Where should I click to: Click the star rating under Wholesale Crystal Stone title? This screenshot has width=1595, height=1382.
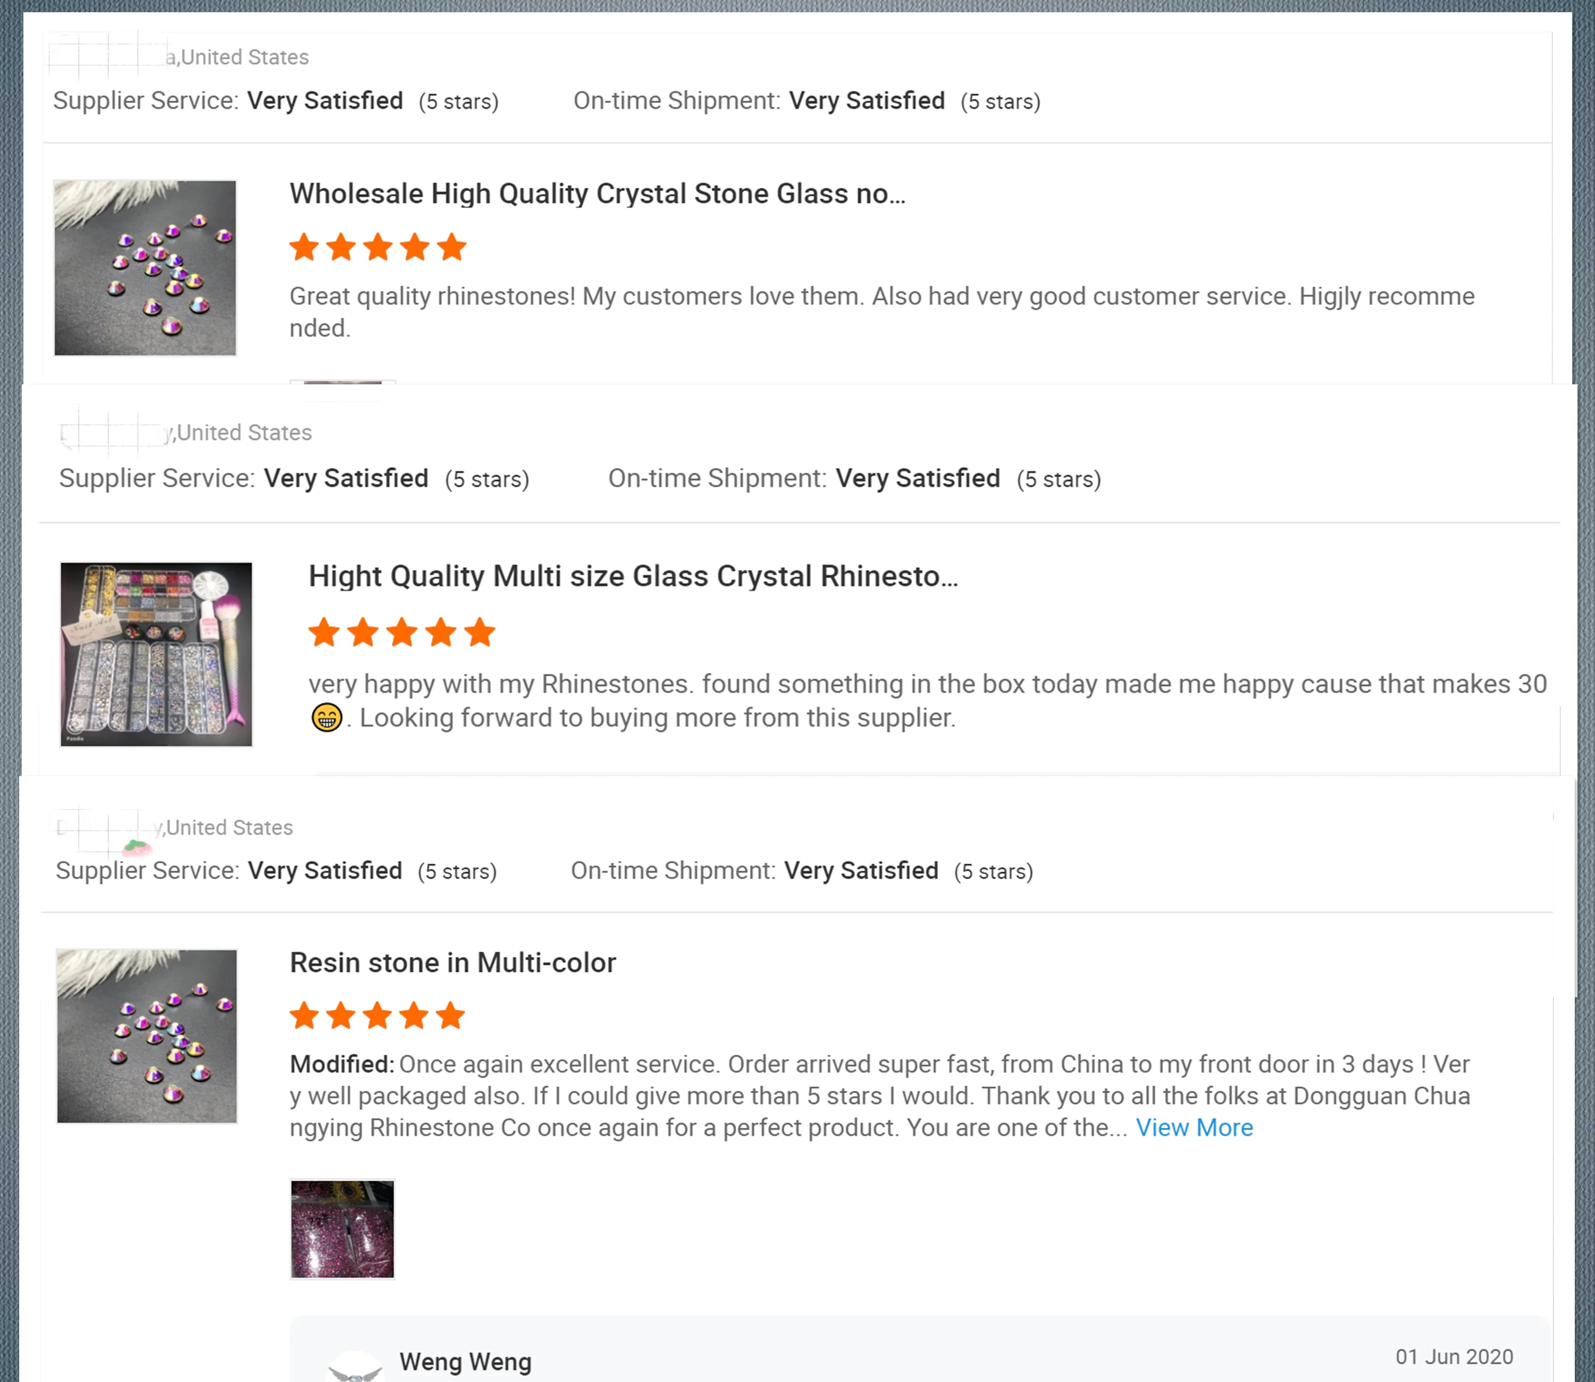[x=377, y=248]
